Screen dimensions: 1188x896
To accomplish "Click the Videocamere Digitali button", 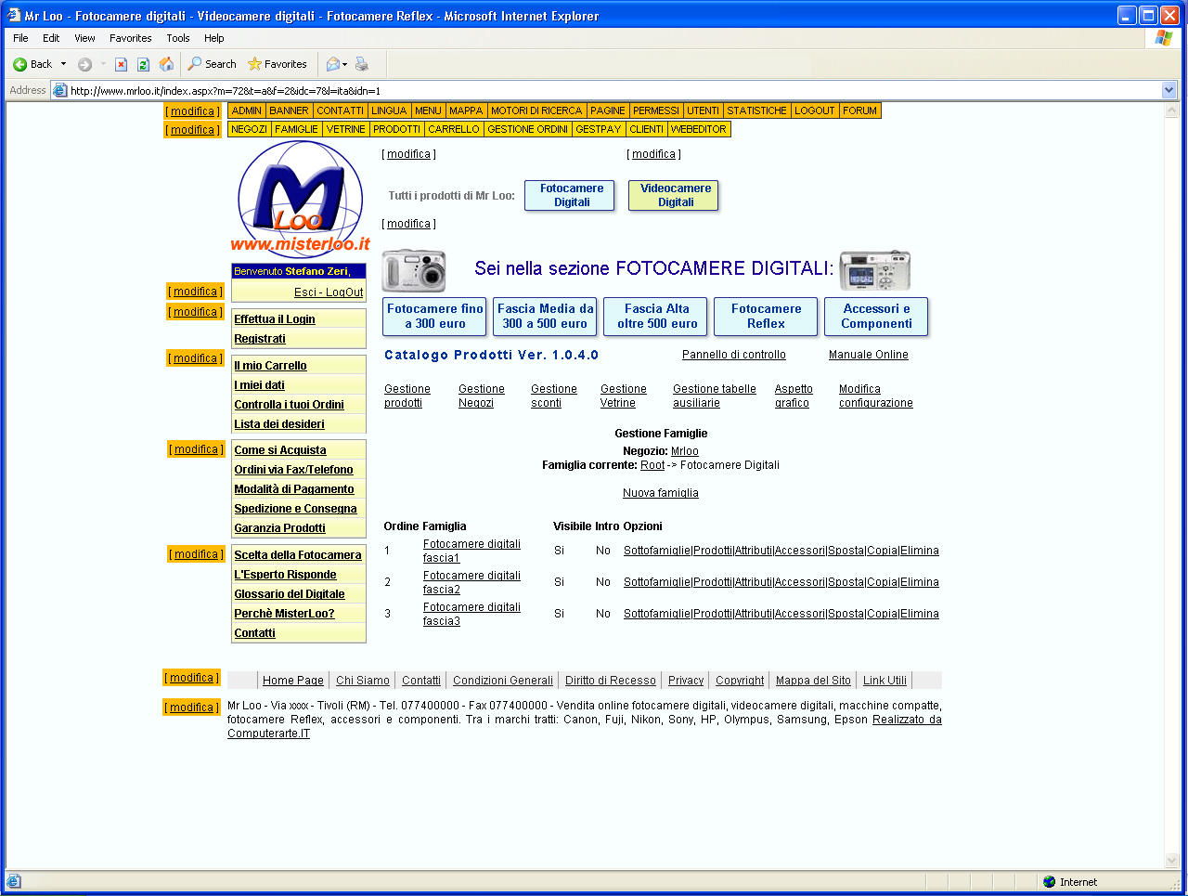I will [674, 195].
